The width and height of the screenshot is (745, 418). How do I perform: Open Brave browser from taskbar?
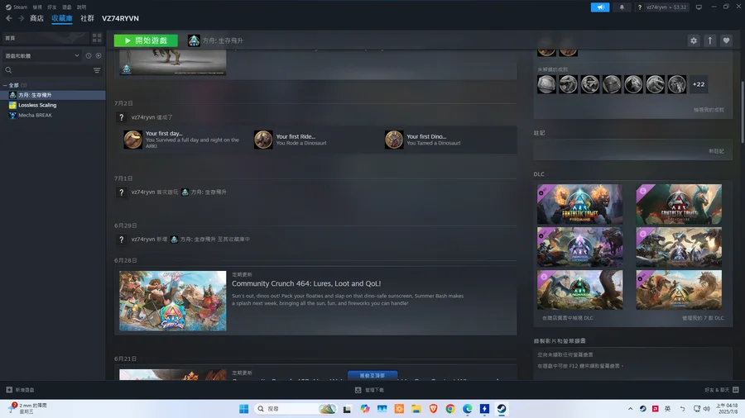[x=433, y=409]
